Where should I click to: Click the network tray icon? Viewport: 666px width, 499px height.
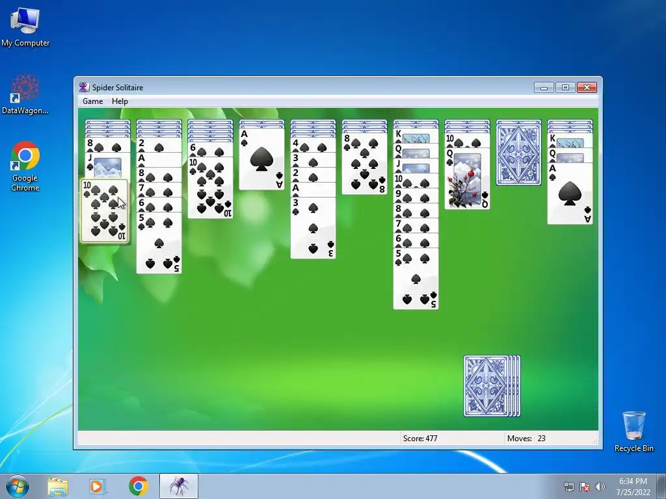pyautogui.click(x=568, y=486)
